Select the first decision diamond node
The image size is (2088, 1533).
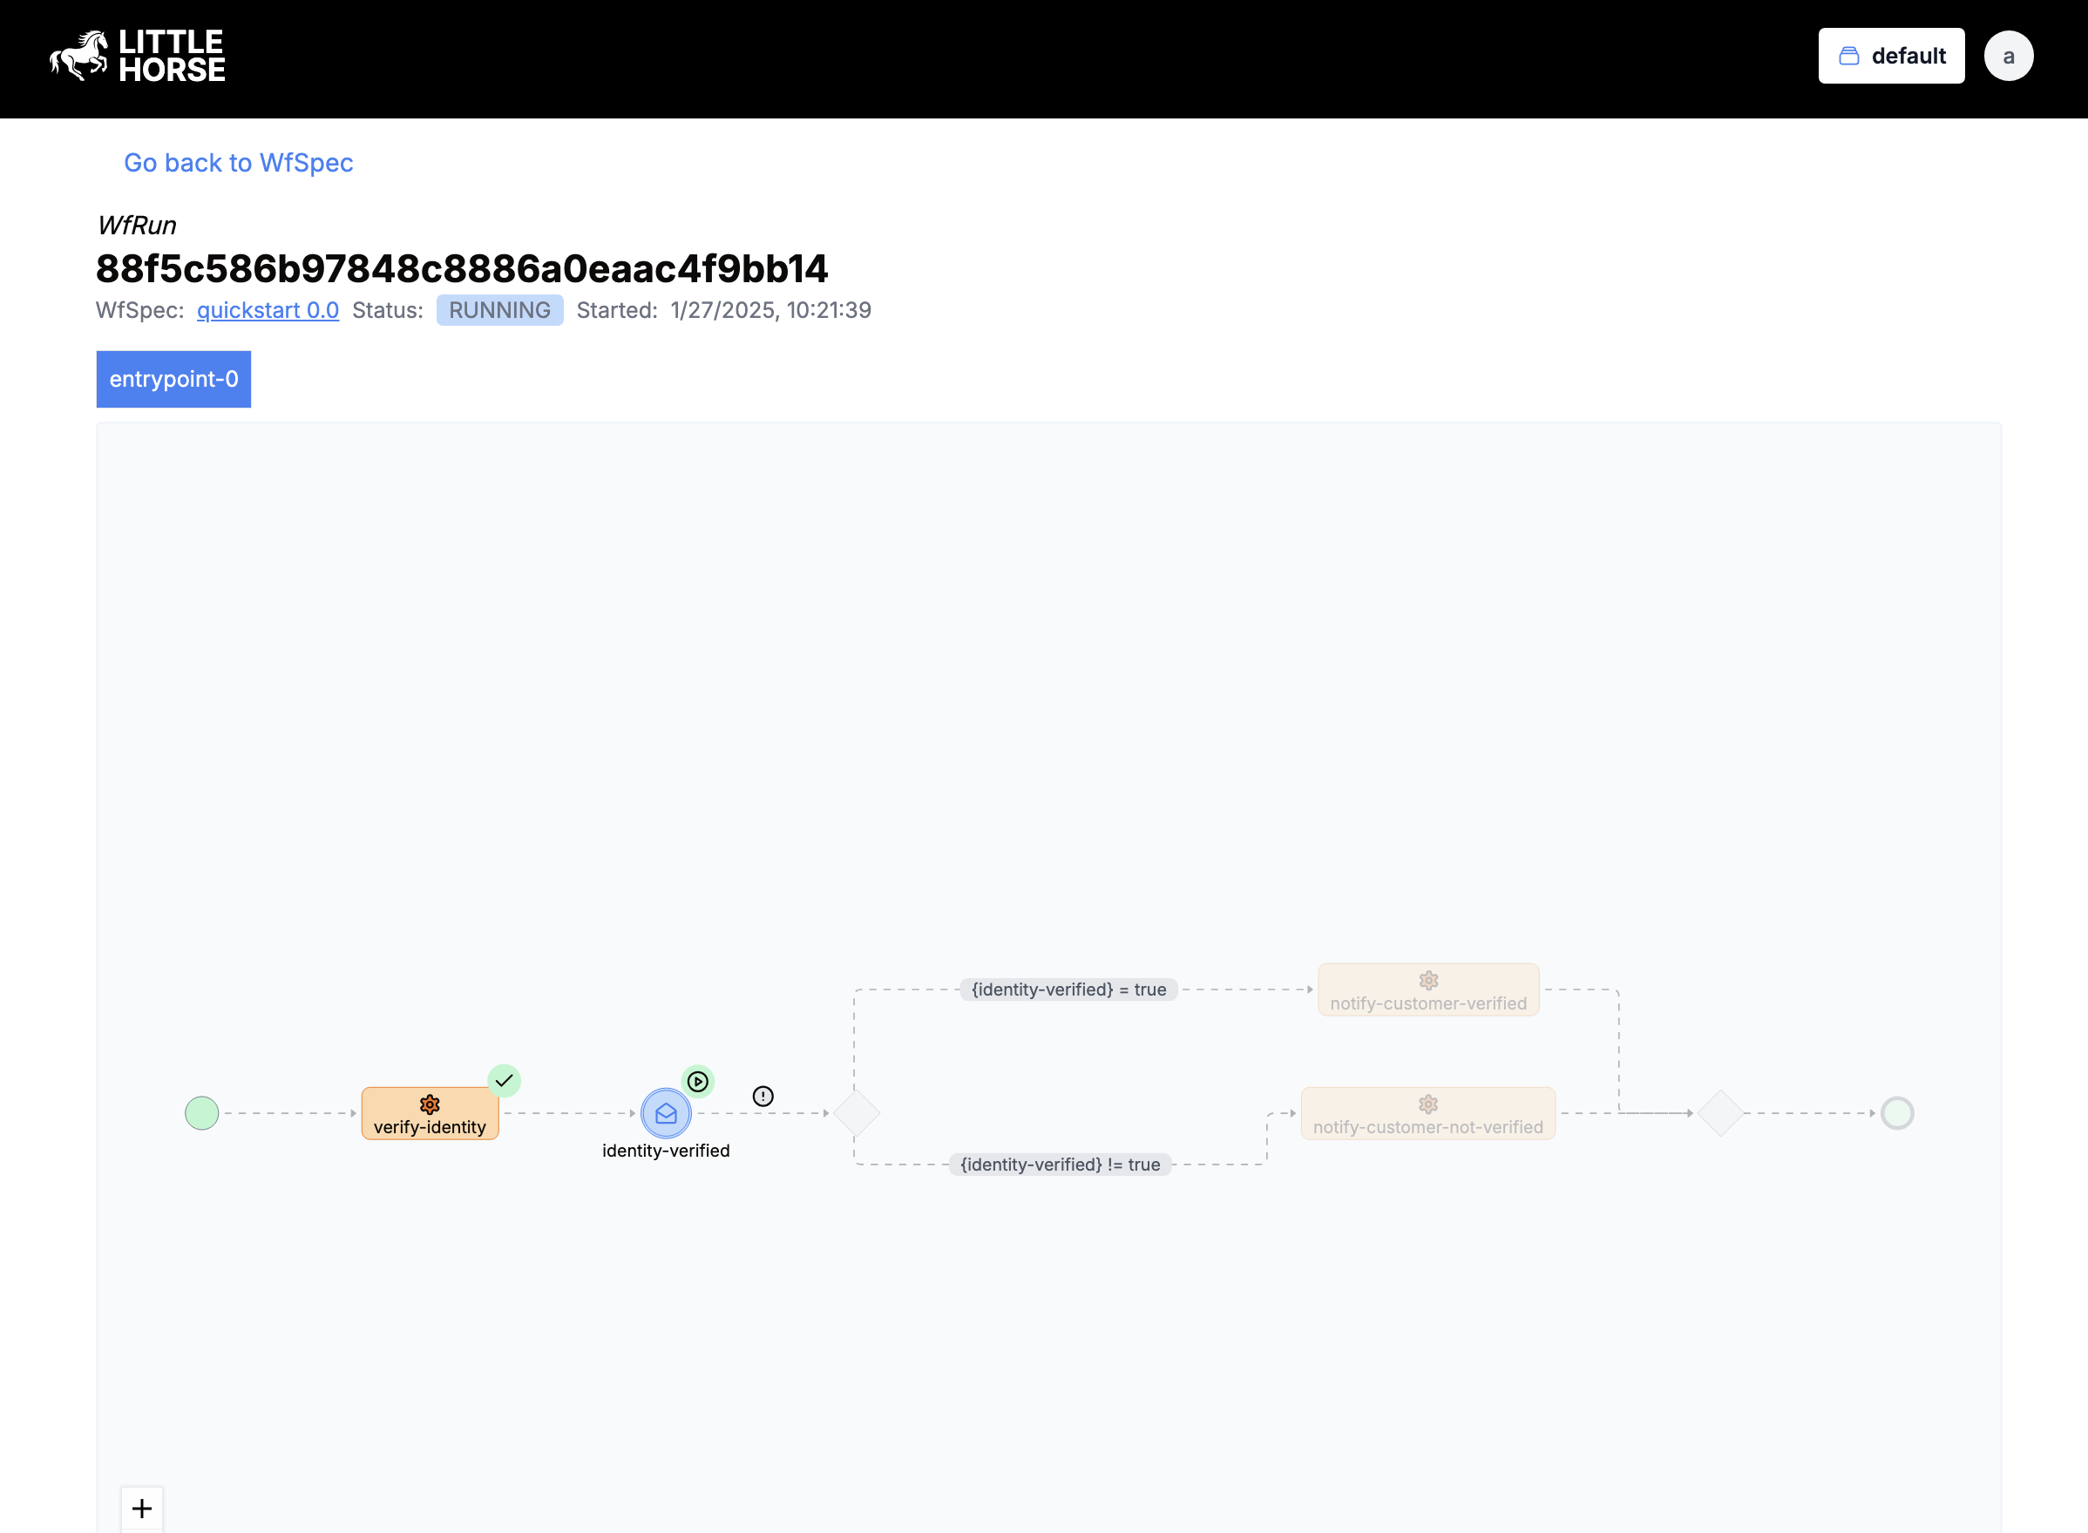[855, 1112]
